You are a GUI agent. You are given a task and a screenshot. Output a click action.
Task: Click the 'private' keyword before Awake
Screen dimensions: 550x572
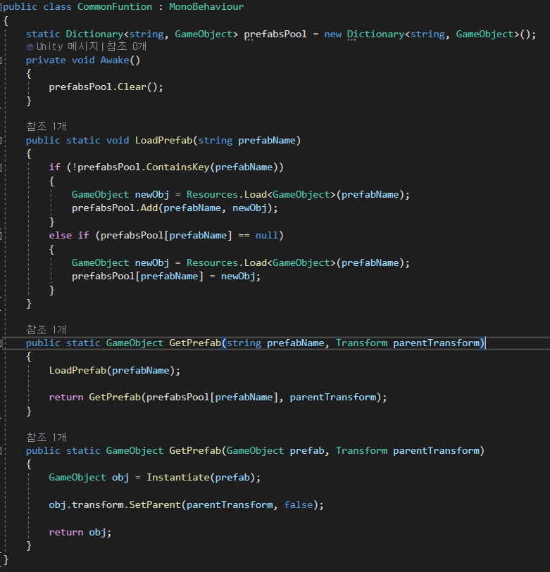[x=46, y=61]
